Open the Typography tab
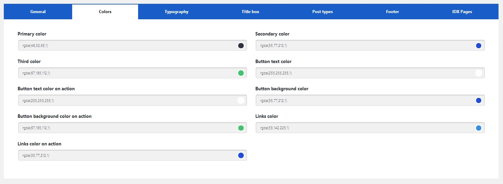The width and height of the screenshot is (503, 184). point(176,12)
